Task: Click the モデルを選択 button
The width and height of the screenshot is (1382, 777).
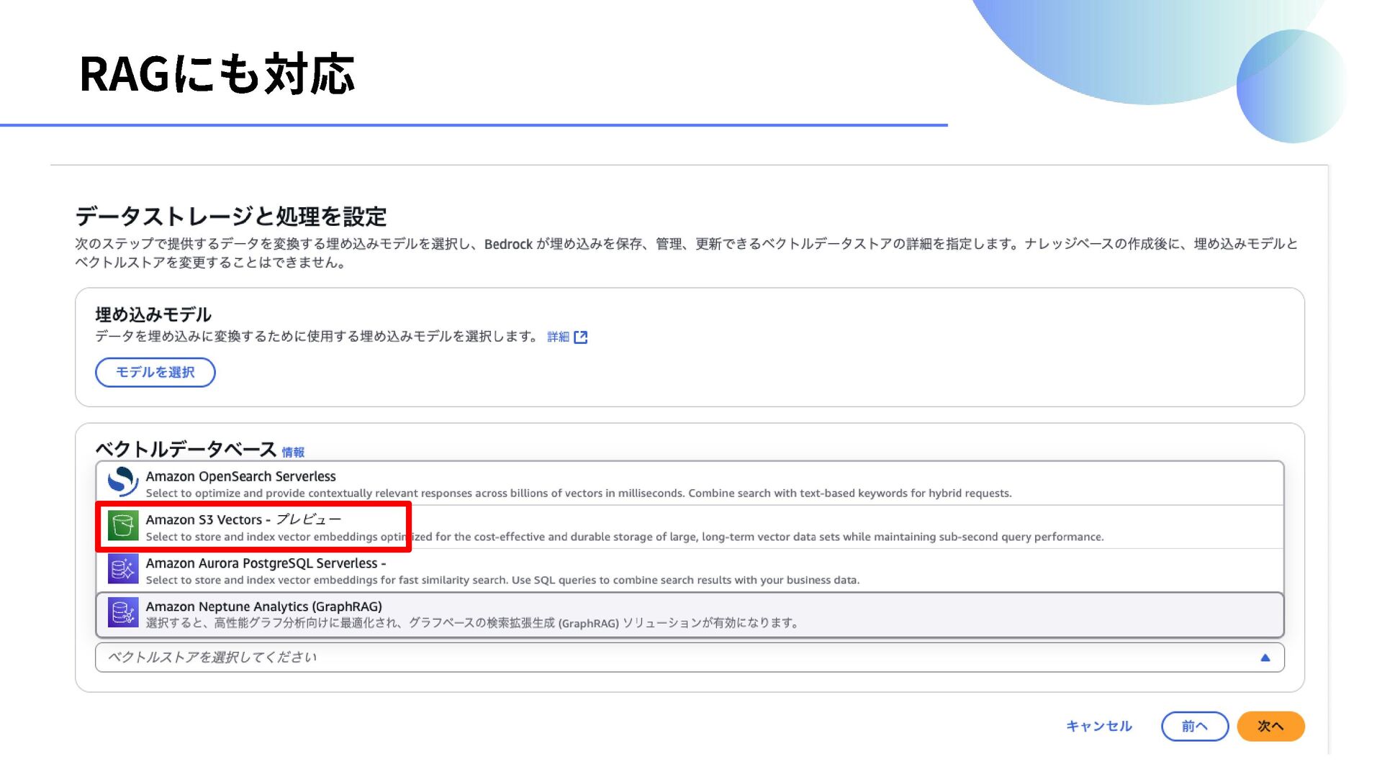Action: point(155,373)
